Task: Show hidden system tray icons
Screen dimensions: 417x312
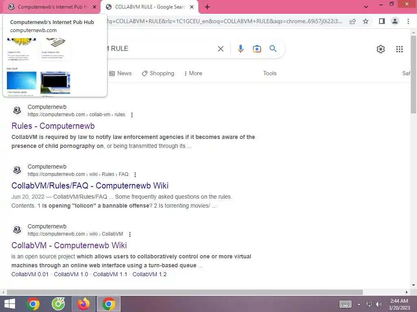Action: (359, 304)
